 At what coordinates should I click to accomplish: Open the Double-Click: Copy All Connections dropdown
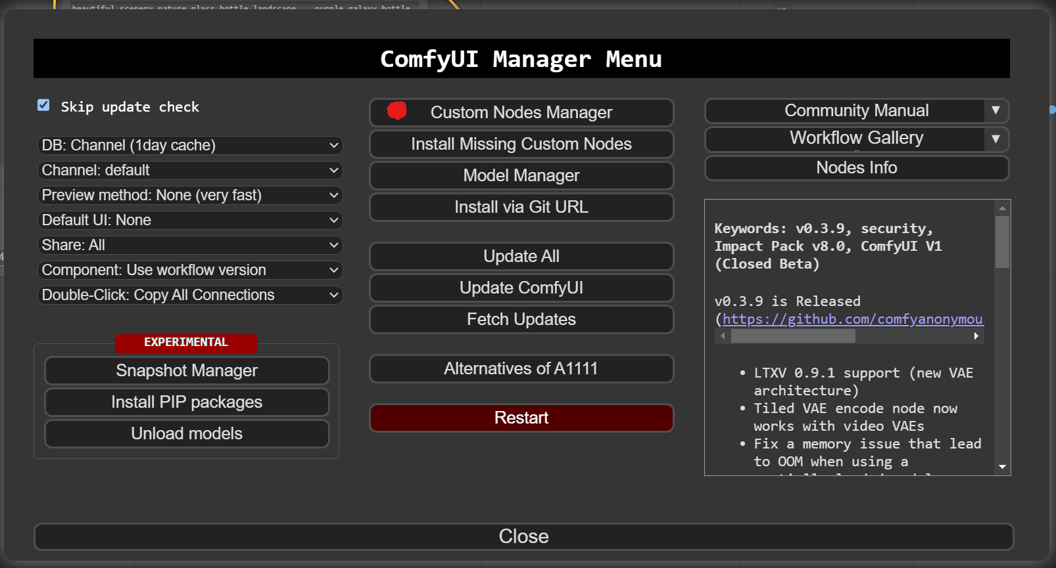click(x=190, y=295)
